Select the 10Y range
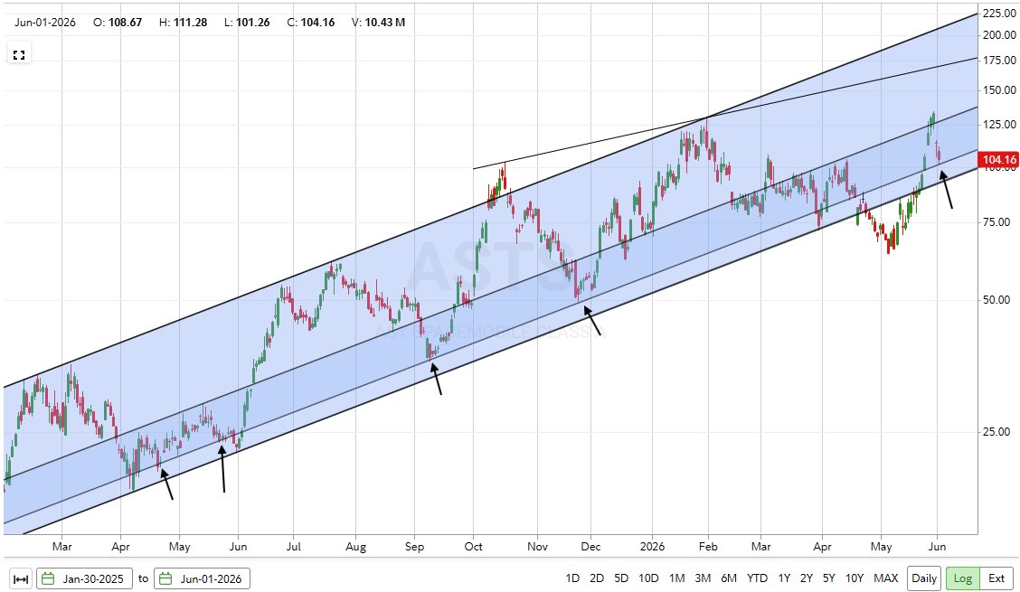 [x=855, y=578]
